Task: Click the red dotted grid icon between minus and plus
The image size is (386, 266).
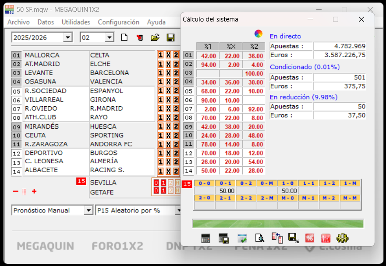Action: coord(24,192)
